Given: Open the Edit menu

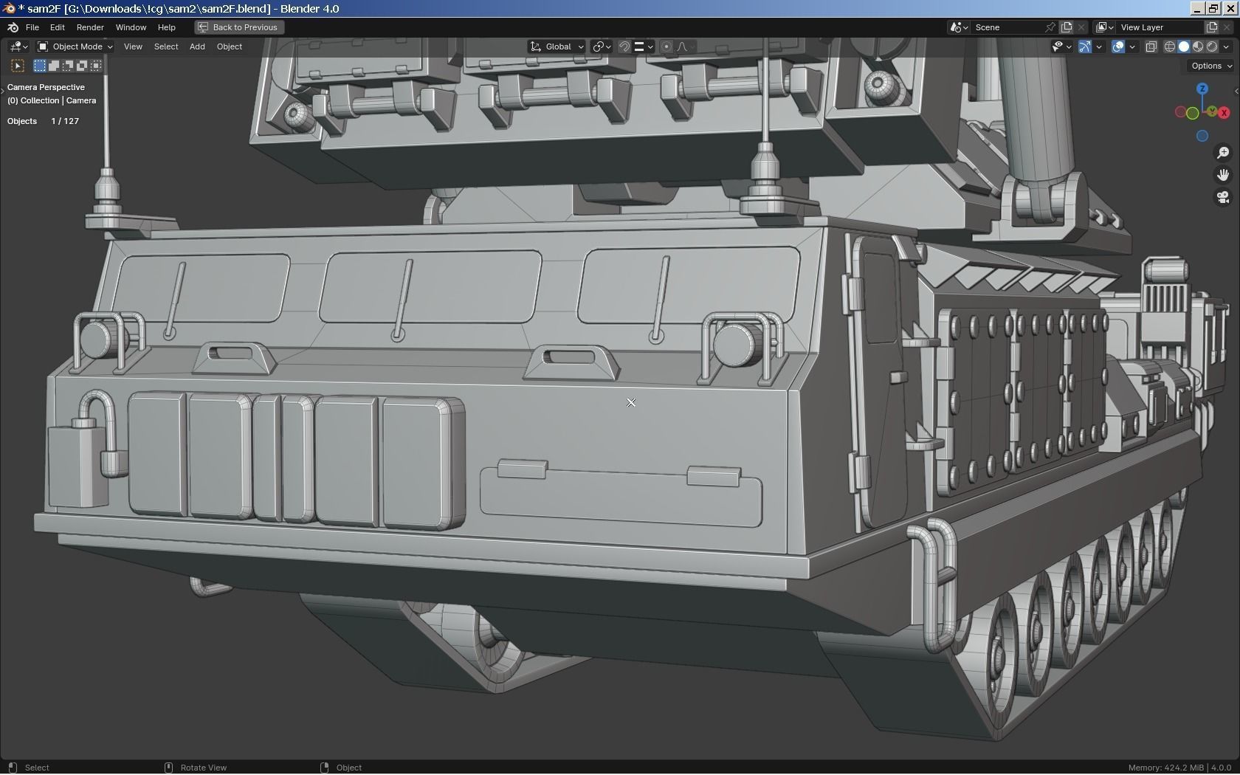Looking at the screenshot, I should (57, 27).
